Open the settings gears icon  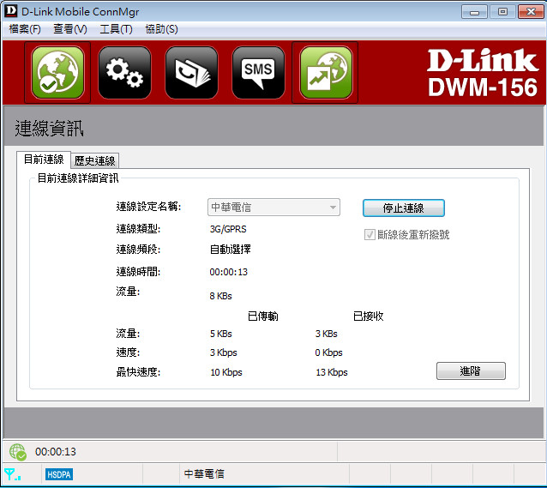coord(124,73)
